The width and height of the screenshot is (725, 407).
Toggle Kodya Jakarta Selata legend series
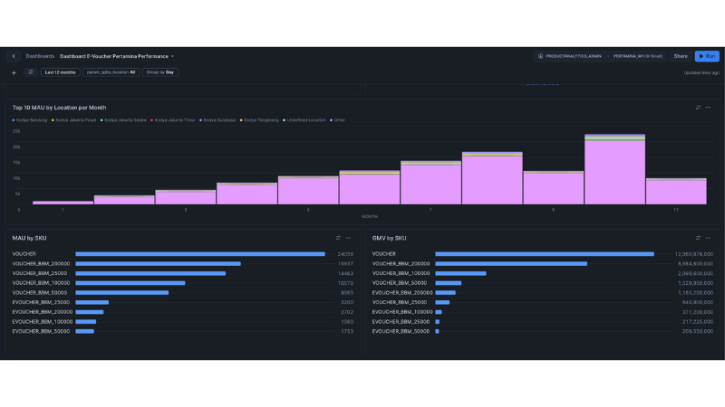point(123,120)
